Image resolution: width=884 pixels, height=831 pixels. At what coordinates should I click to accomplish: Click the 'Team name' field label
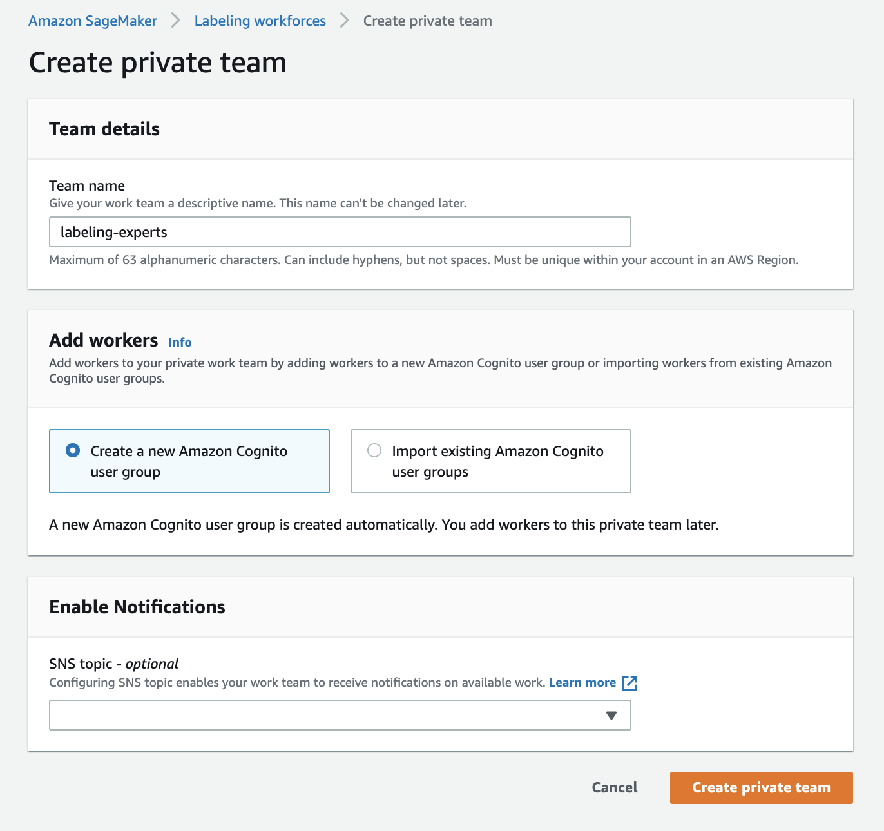[87, 186]
